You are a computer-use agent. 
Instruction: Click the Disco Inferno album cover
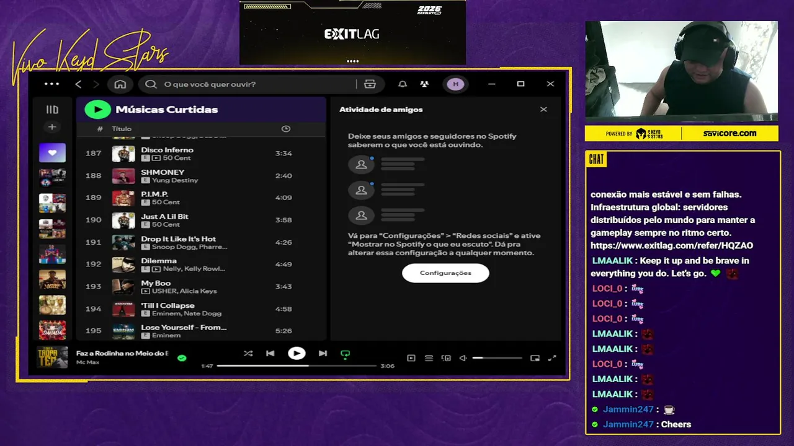123,154
